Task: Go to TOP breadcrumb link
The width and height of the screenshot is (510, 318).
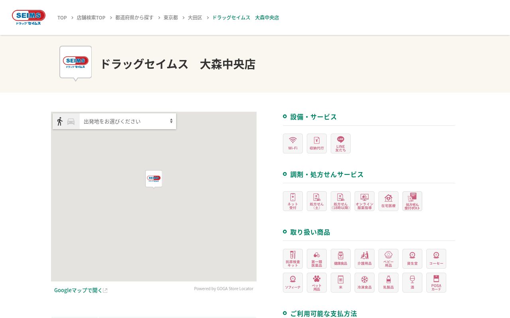Action: (62, 17)
